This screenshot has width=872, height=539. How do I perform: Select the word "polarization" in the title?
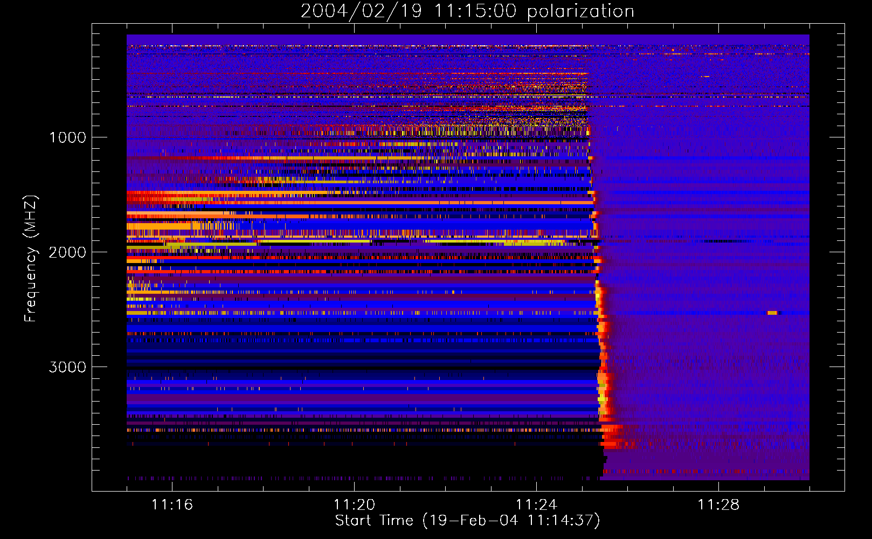pyautogui.click(x=580, y=11)
